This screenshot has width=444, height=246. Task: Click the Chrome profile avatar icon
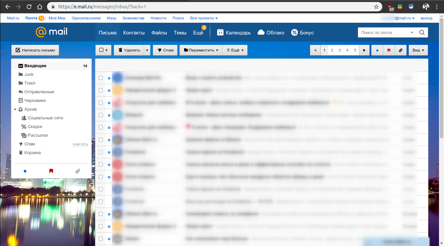[426, 7]
